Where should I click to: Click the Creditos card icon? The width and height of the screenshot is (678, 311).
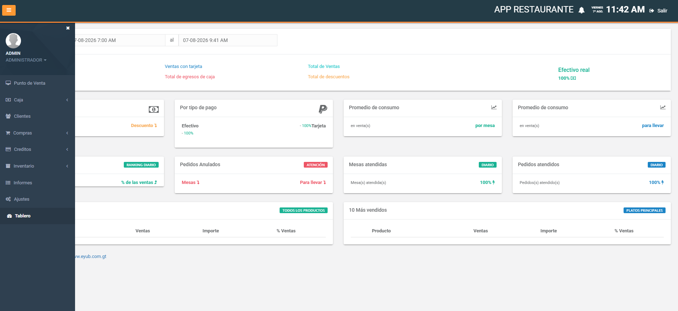click(x=8, y=149)
